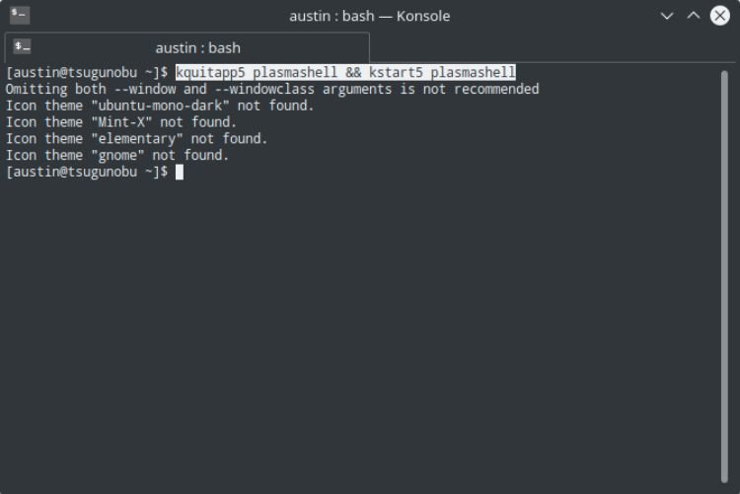Click the 'austin : bash — Konsole' window title
Screen dimensions: 740x494
click(x=370, y=16)
